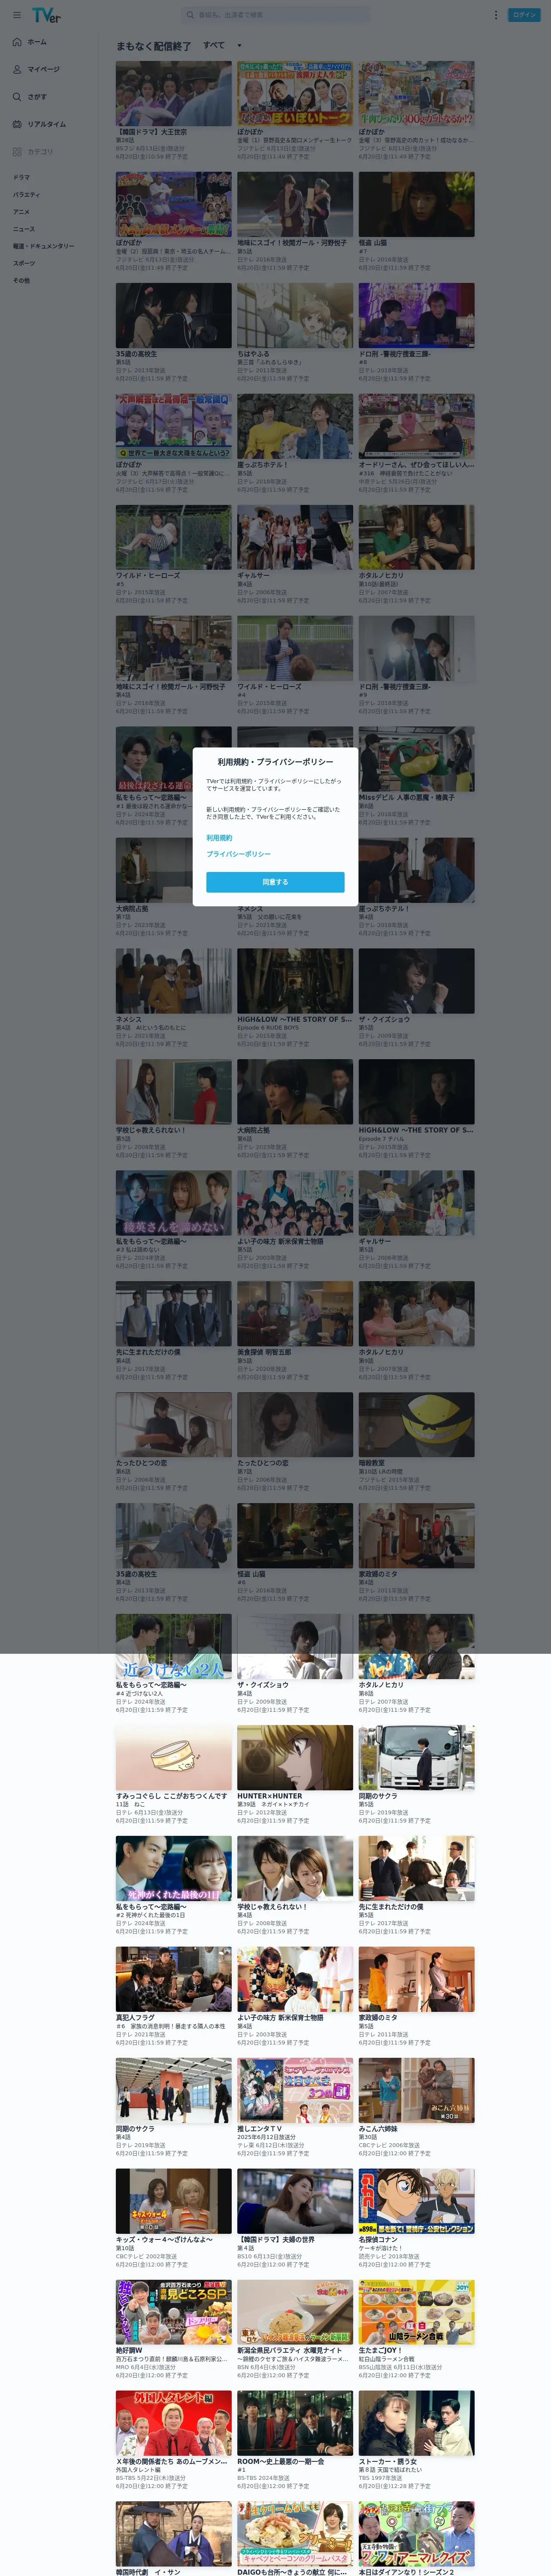Click X年後の関係者たち title text

172,2461
